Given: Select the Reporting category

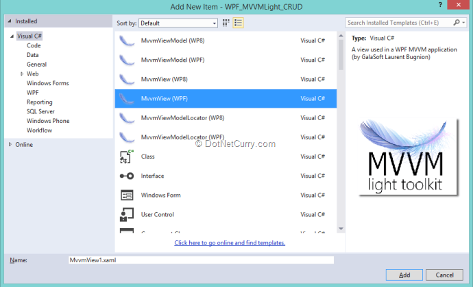Looking at the screenshot, I should (x=40, y=102).
